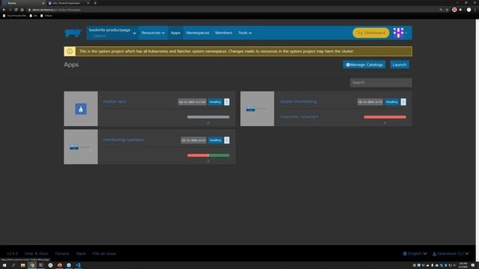Open the Slack footer link
Viewport: 479px width, 269px height.
tap(81, 254)
